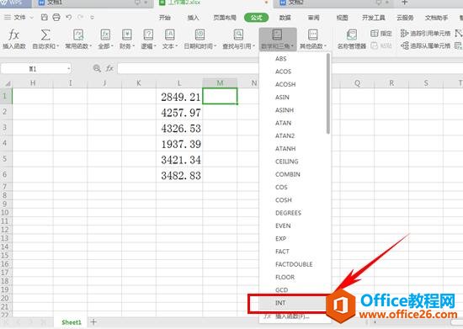Click the formula bar input field
The image size is (463, 329).
(188, 68)
